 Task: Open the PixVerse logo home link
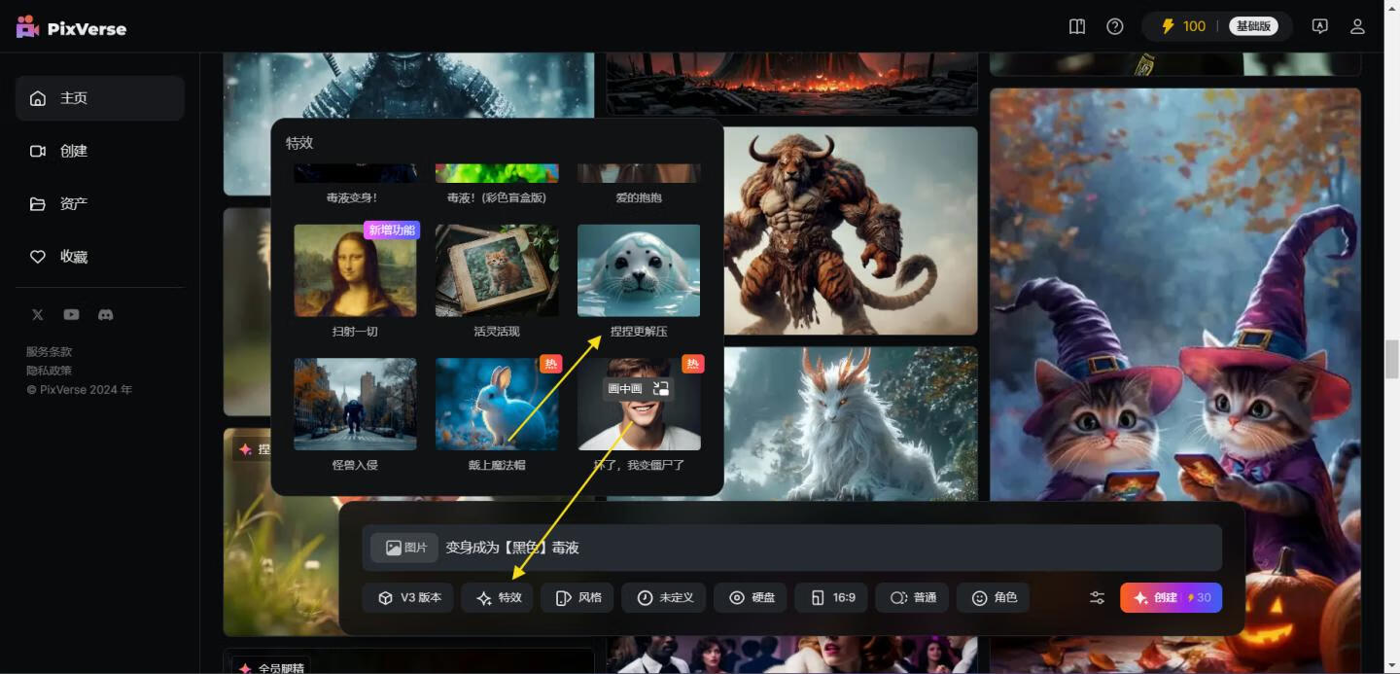tap(71, 27)
